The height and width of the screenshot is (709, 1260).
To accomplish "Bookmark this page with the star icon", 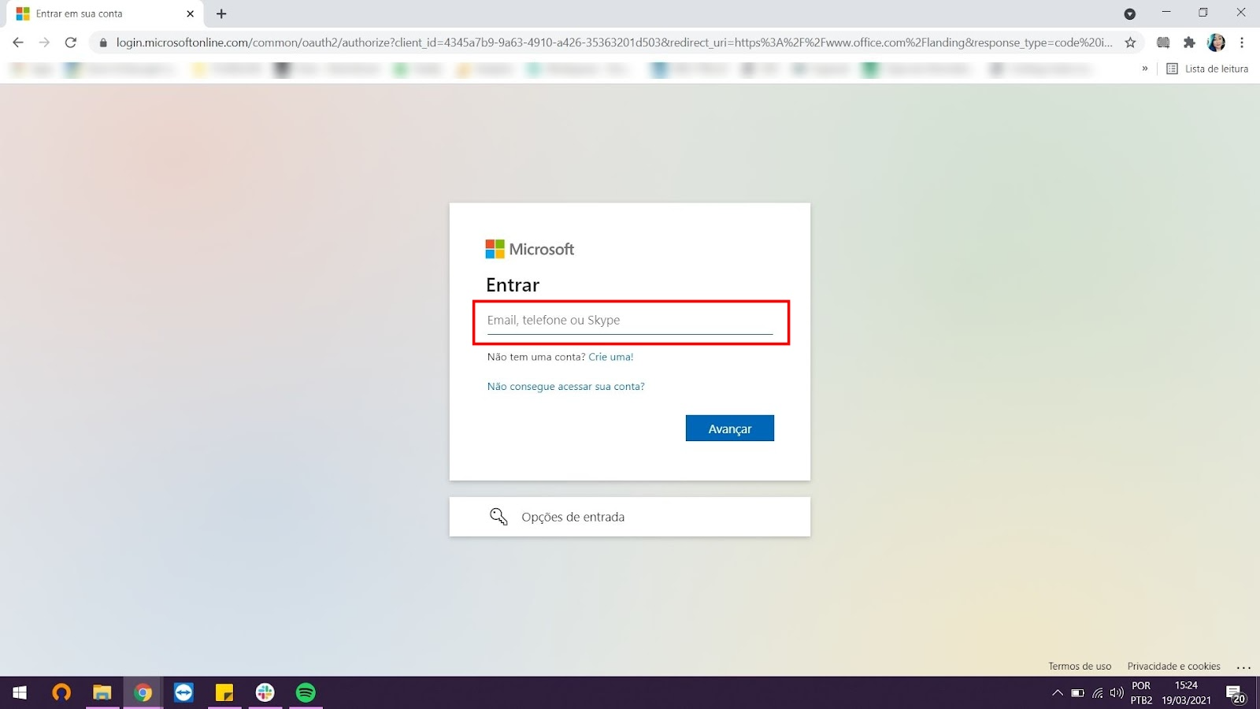I will coord(1130,43).
